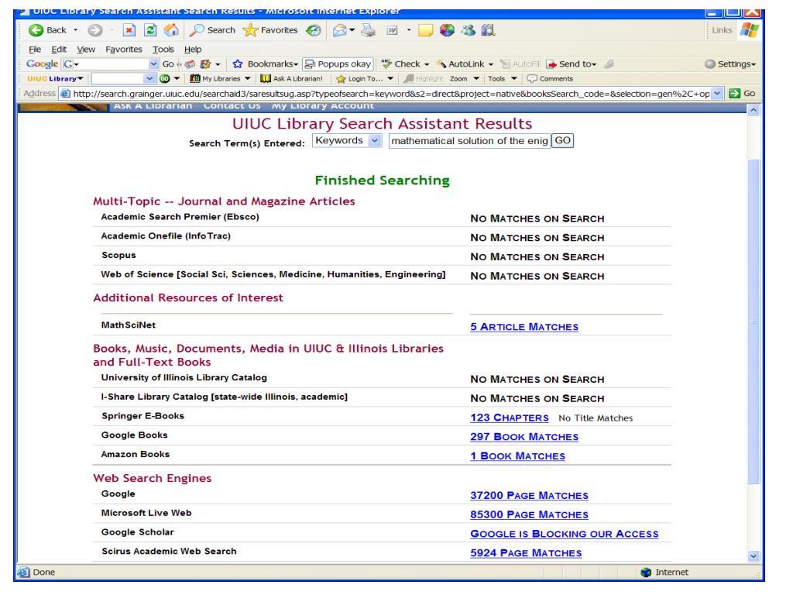Click the Links toolbar label
Image resolution: width=793 pixels, height=595 pixels.
(x=722, y=30)
